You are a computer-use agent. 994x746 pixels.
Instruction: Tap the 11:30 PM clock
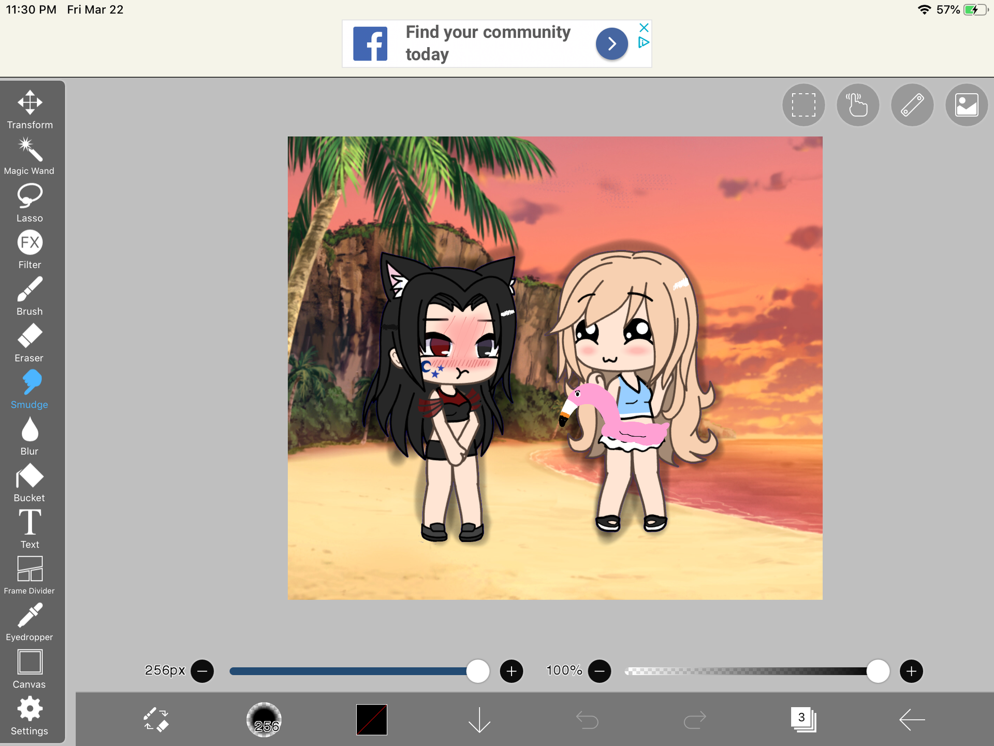(x=31, y=9)
